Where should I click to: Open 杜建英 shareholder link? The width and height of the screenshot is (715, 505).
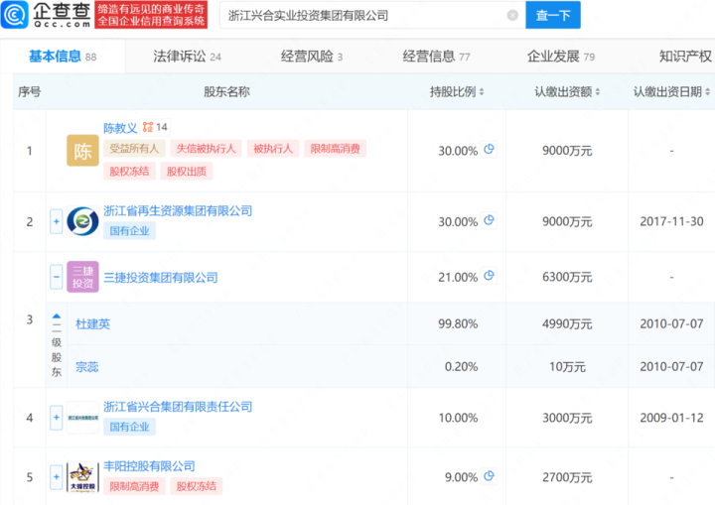pyautogui.click(x=92, y=323)
